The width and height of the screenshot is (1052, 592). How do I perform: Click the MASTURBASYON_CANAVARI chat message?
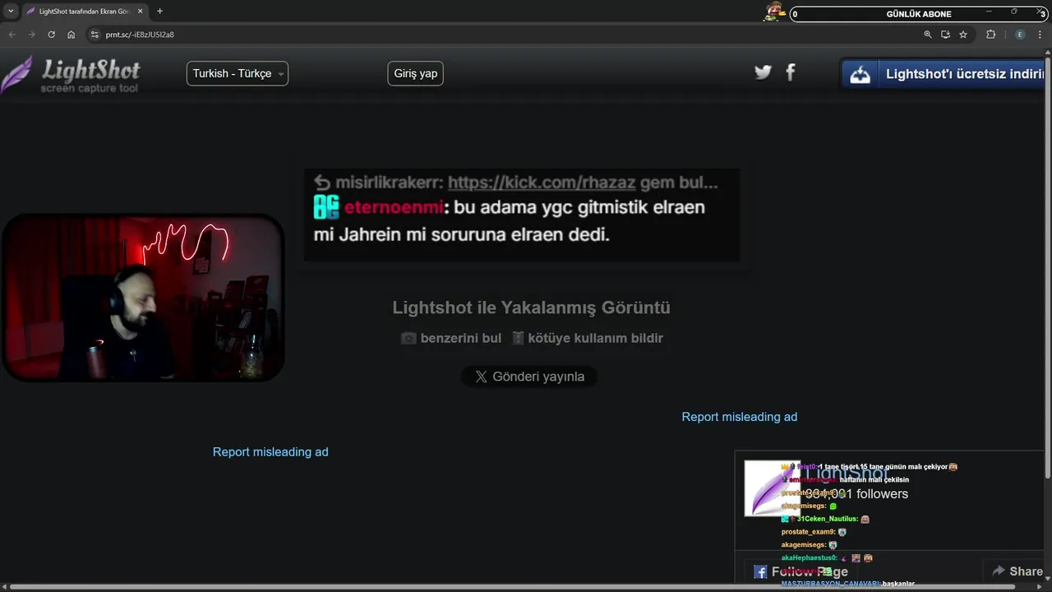coord(847,584)
